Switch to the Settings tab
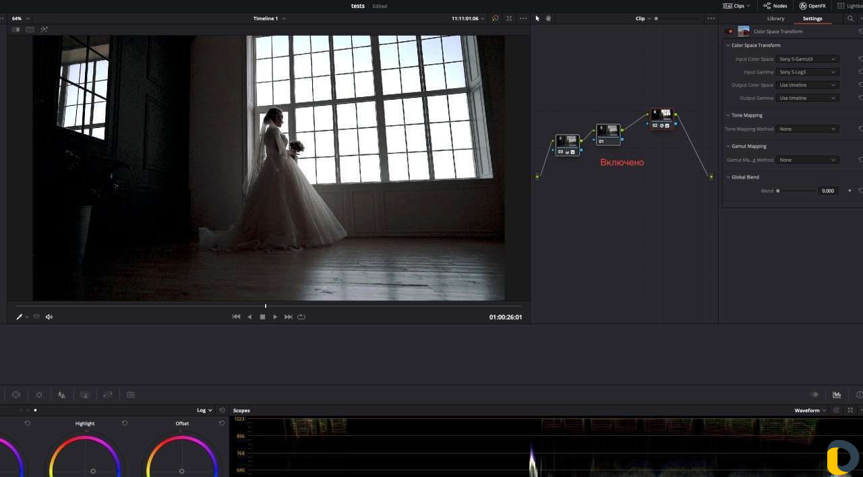 (812, 18)
